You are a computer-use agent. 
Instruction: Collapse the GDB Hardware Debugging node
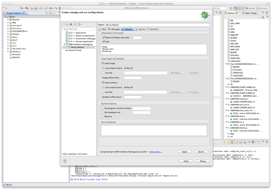click(x=64, y=44)
